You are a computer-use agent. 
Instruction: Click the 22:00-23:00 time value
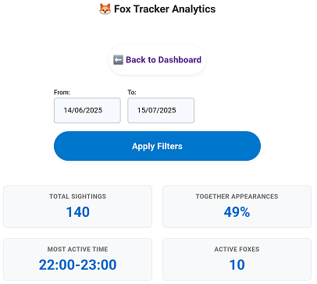77,265
